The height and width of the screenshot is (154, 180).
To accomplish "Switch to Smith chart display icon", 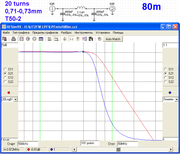I will click(28, 39).
